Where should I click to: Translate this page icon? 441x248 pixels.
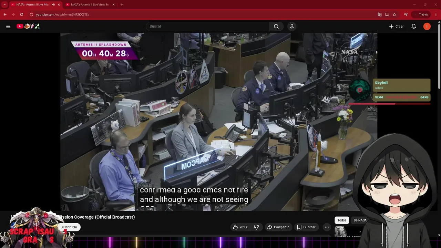380,14
